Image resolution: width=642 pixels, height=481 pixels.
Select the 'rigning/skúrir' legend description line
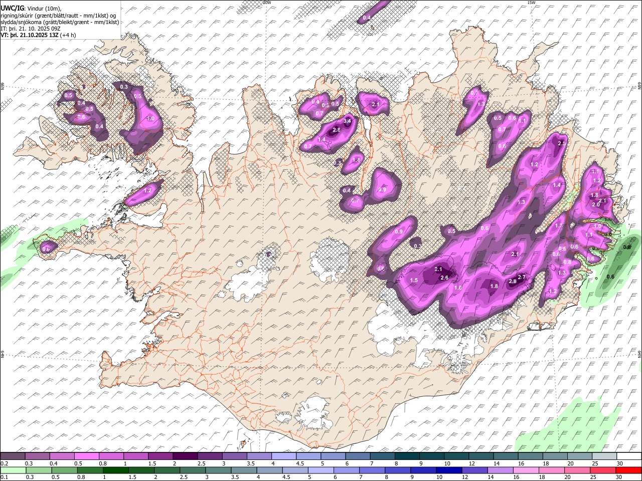(x=59, y=15)
